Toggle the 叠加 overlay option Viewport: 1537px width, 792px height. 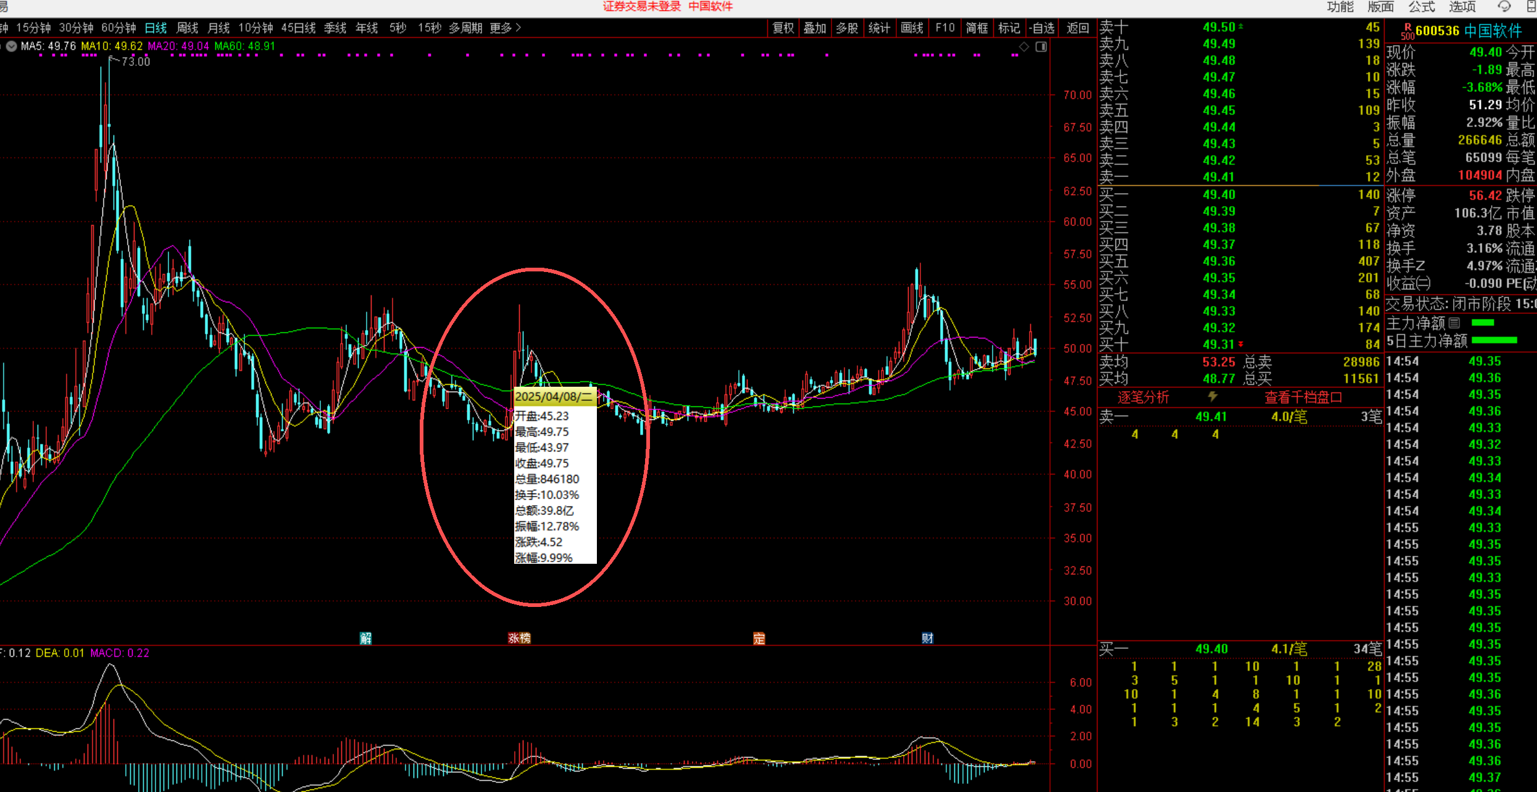[x=815, y=28]
